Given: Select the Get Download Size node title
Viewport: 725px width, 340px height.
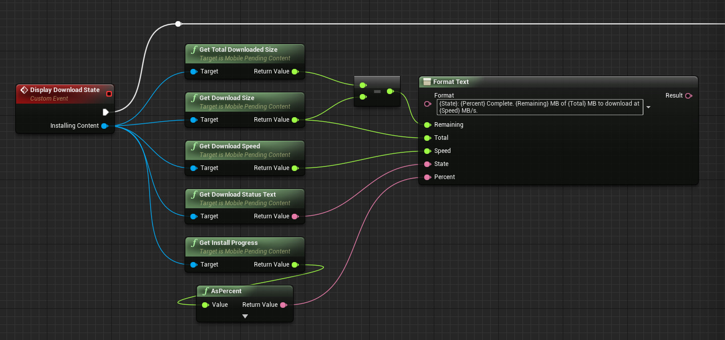Looking at the screenshot, I should click(x=227, y=98).
